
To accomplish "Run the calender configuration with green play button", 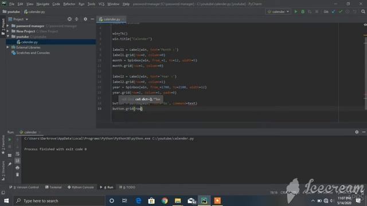I will point(296,11).
